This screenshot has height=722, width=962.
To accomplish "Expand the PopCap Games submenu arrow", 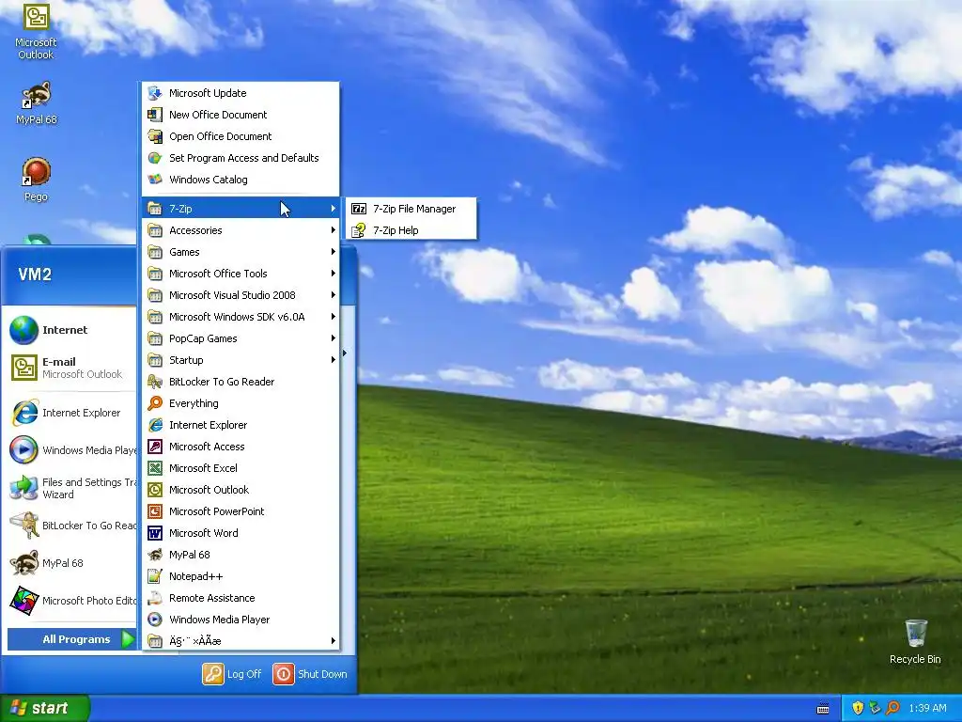I will click(334, 338).
